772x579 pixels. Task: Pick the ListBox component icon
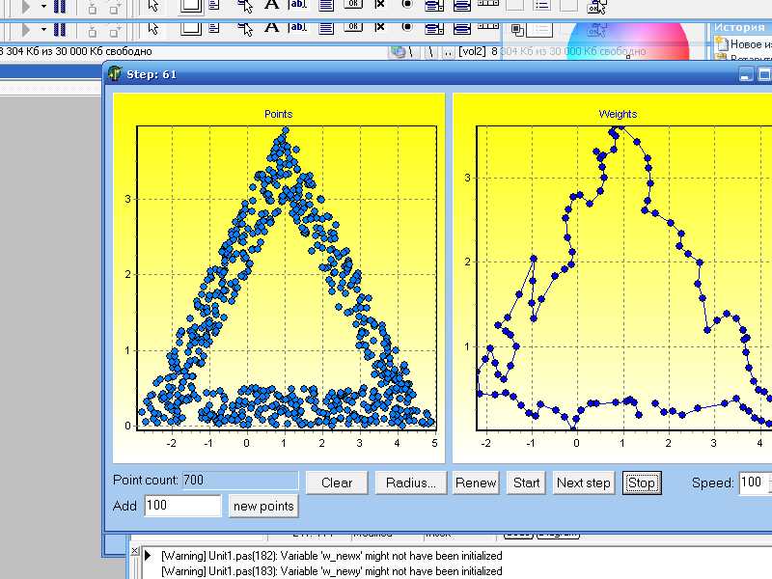[433, 27]
